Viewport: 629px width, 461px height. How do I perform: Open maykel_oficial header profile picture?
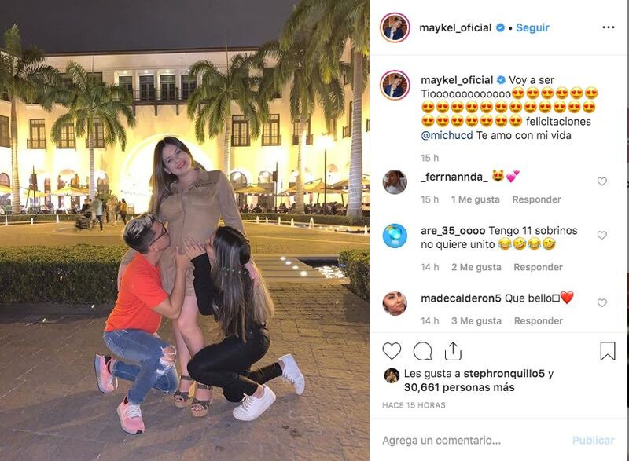click(x=395, y=27)
